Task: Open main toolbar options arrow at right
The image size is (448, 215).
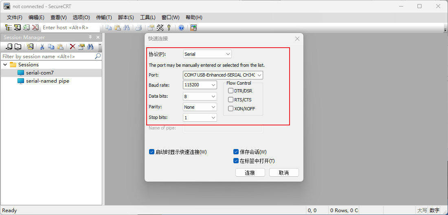Action: click(445, 30)
